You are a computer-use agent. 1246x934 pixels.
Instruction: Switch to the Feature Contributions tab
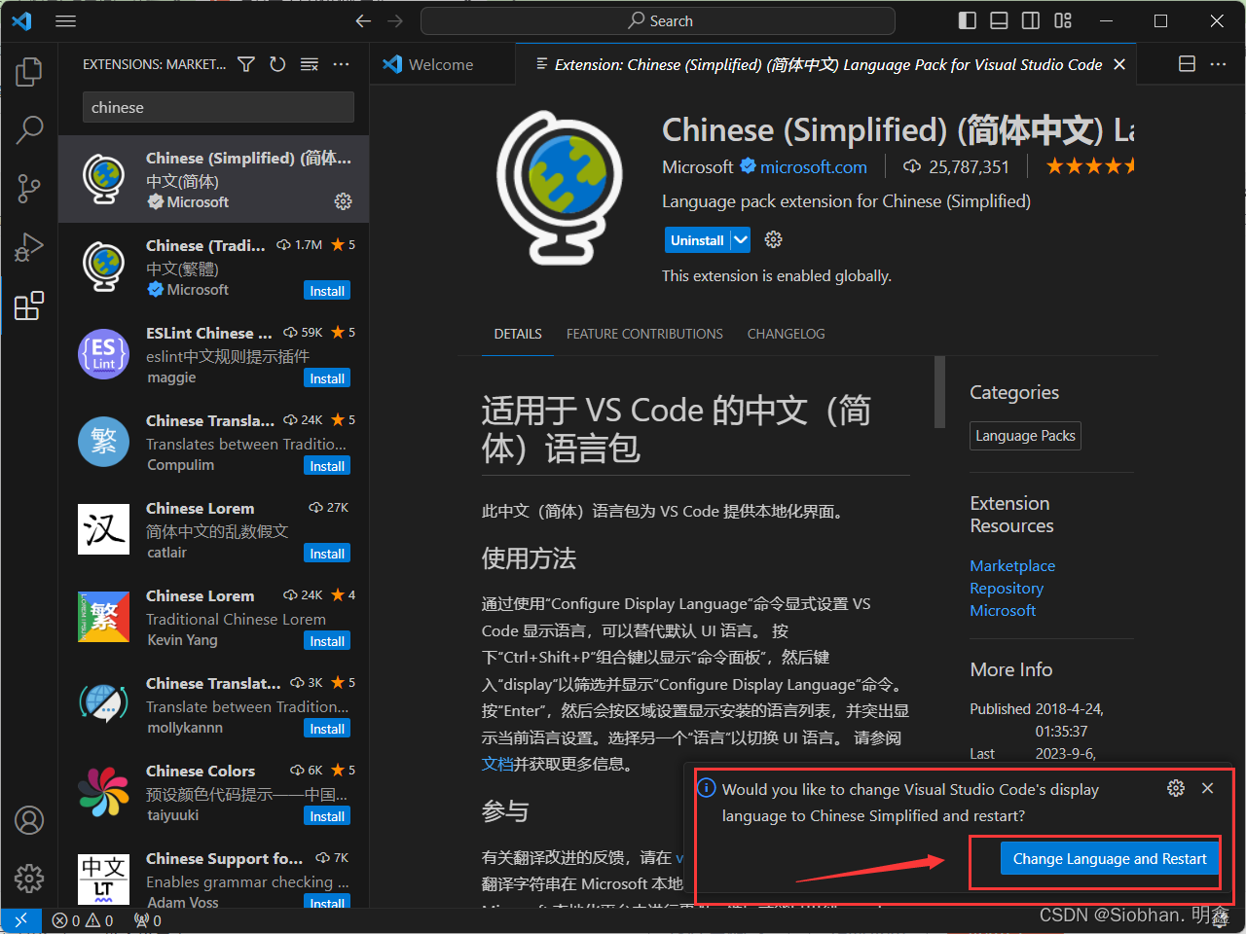(x=644, y=334)
